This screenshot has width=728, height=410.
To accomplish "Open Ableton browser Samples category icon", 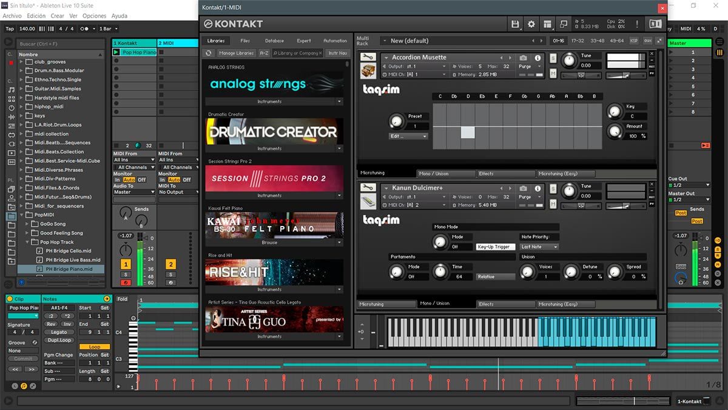I will pyautogui.click(x=12, y=161).
